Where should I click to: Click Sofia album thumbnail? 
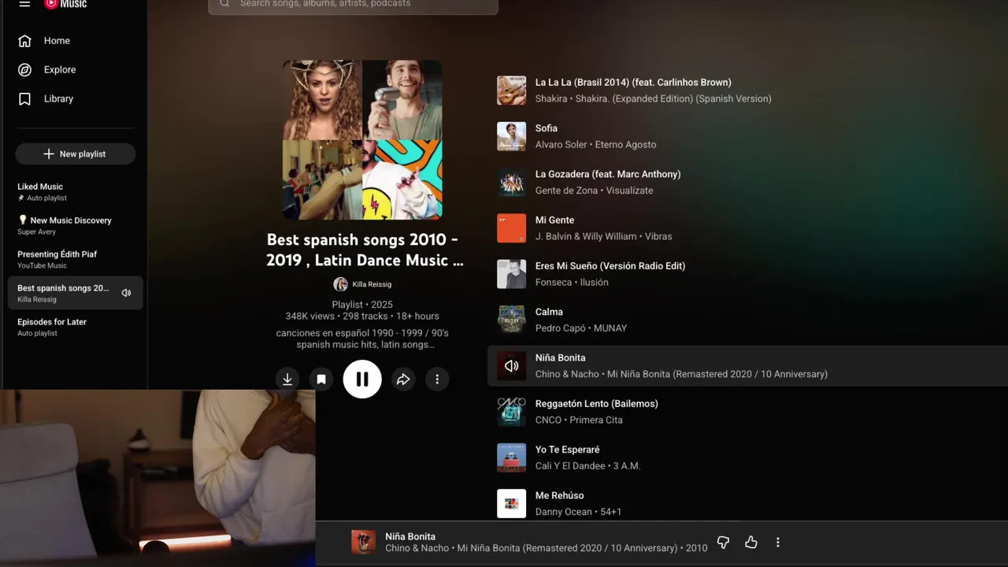click(x=511, y=136)
